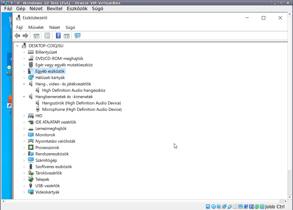Select the Számítógép tree row
Screen dimensions: 293x210
coord(46,160)
